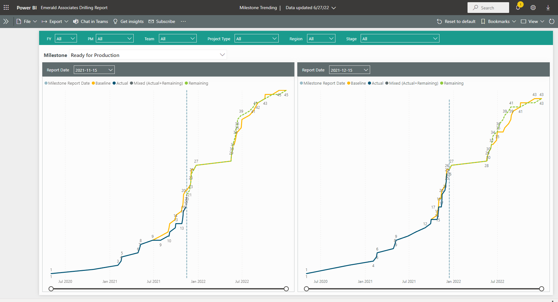
Task: Click the Search input field
Action: click(488, 8)
